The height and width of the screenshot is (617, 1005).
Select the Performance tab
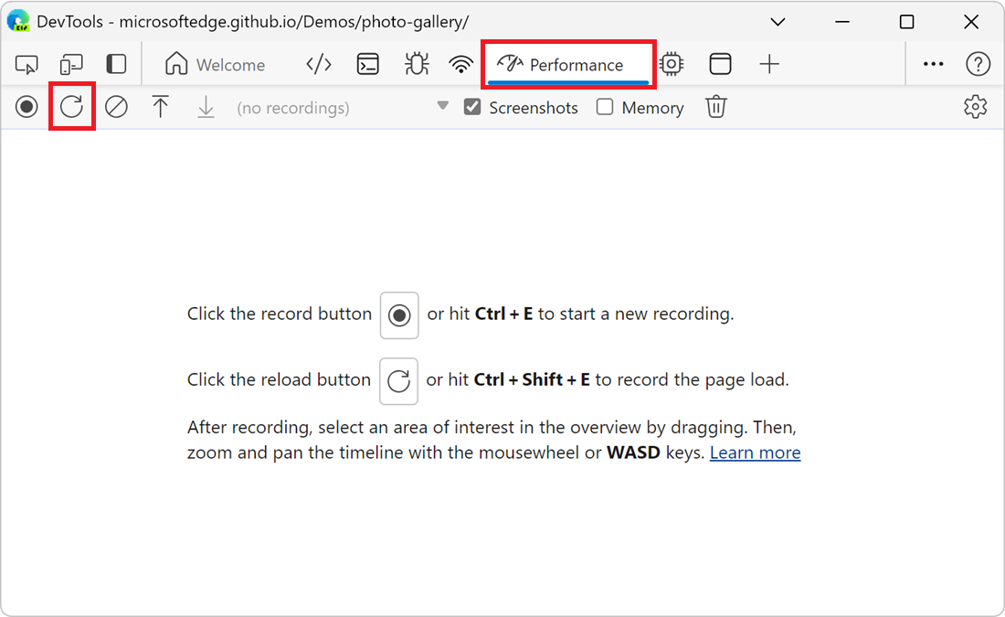click(x=567, y=65)
